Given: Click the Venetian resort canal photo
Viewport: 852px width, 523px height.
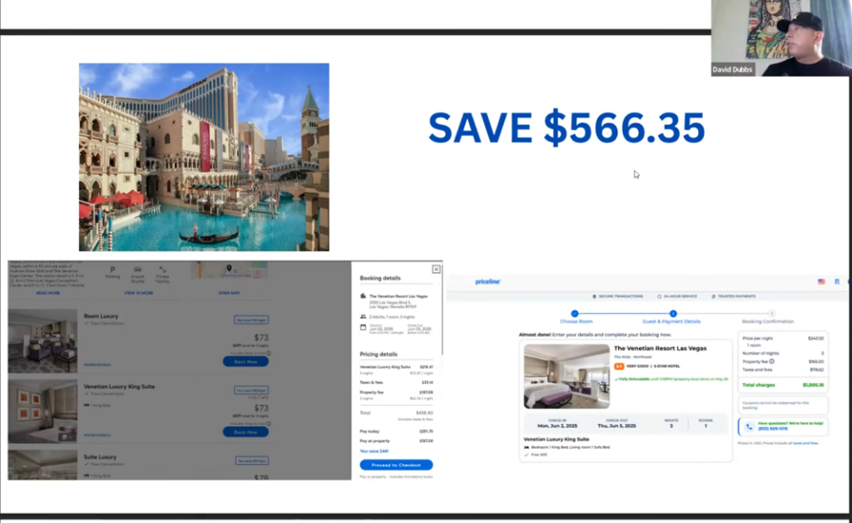Looking at the screenshot, I should [204, 157].
